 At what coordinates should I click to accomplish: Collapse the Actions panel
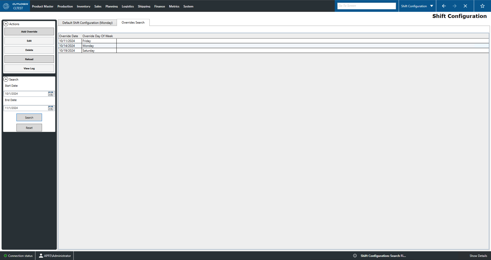(x=6, y=24)
